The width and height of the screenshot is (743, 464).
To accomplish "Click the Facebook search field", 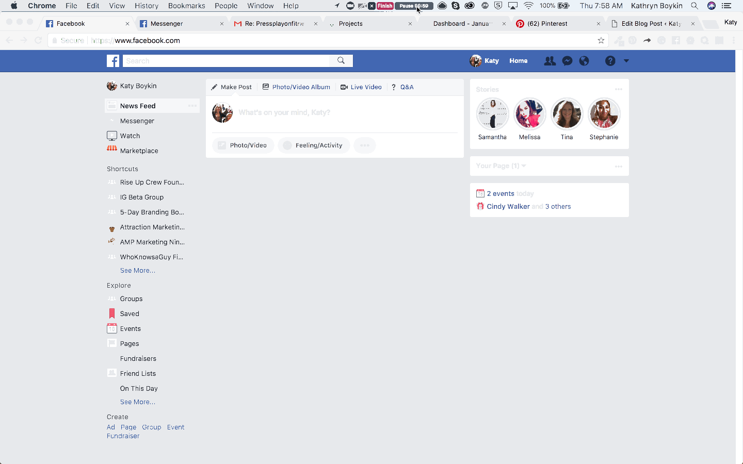I will pos(227,61).
